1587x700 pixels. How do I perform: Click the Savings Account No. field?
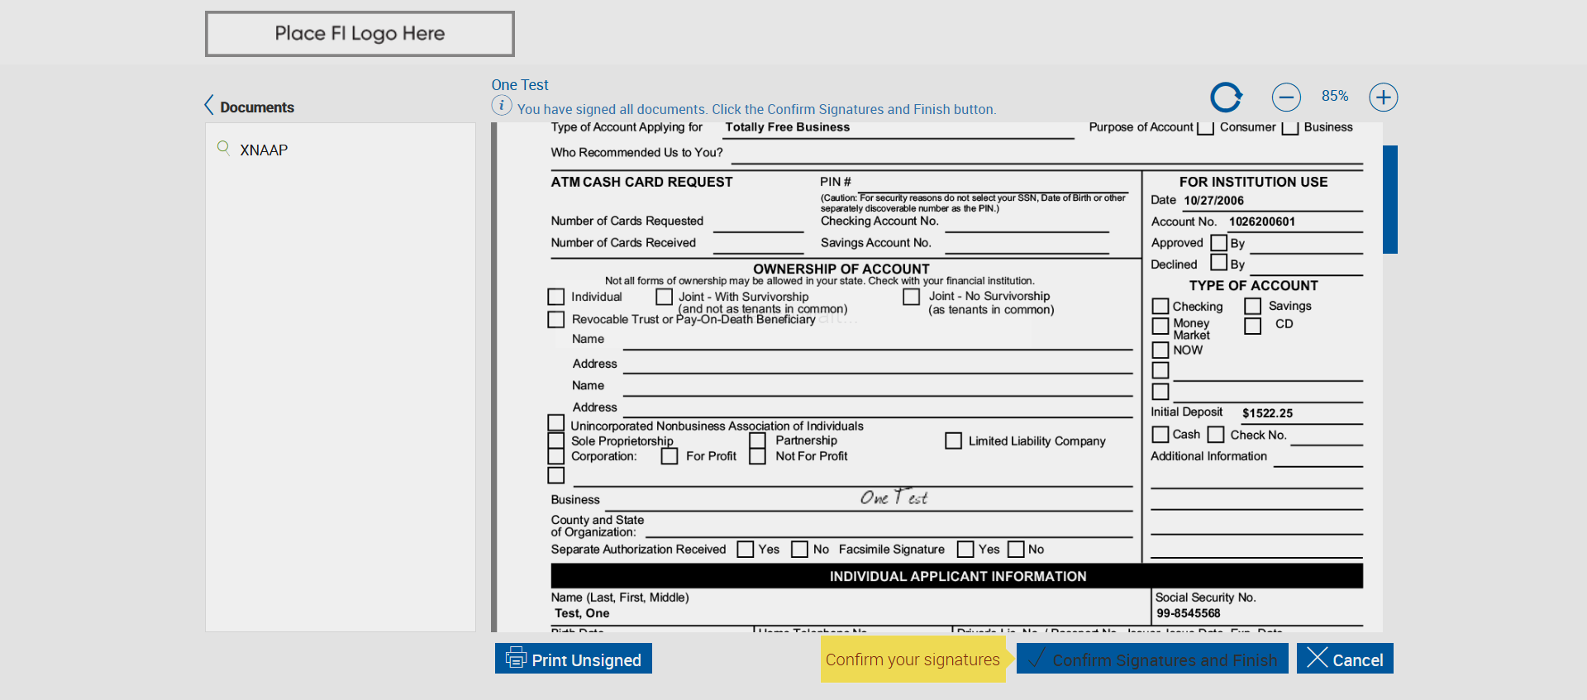click(1027, 244)
